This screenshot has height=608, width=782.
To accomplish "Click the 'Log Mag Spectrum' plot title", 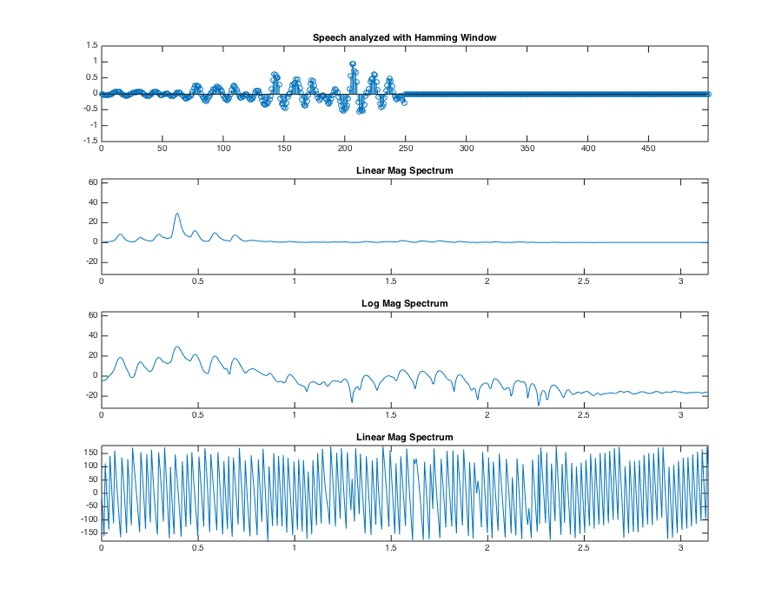I will click(404, 303).
